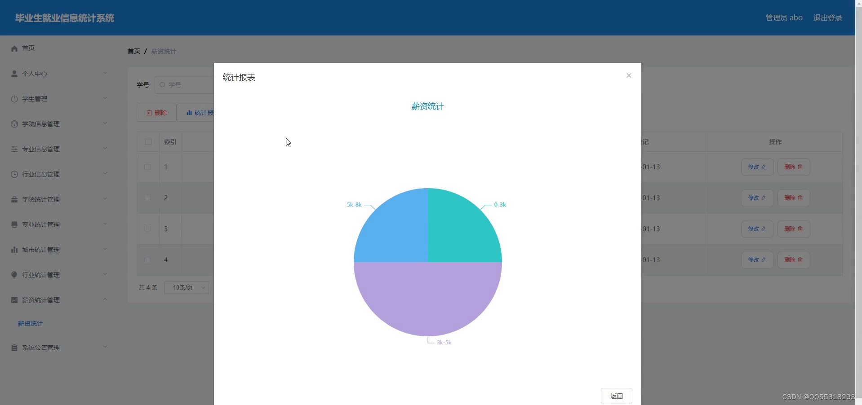Expand 个人中心 menu chevron
Viewport: 862px width, 405px height.
[105, 73]
